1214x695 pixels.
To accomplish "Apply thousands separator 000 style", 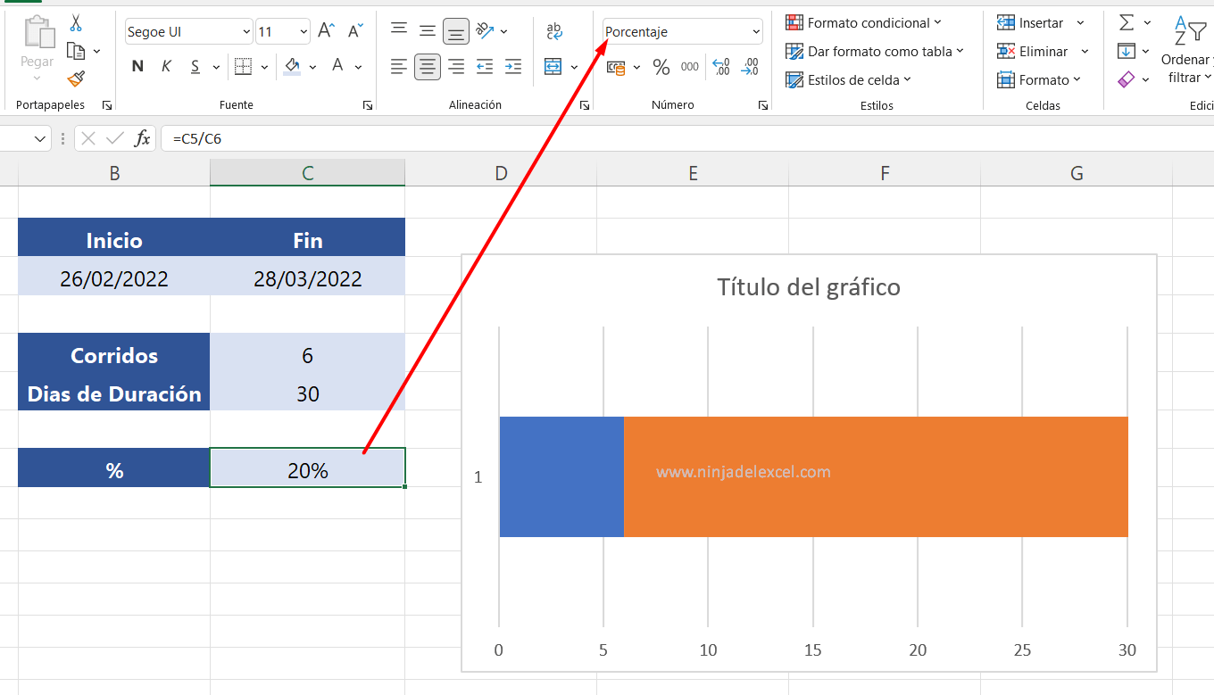I will tap(690, 67).
